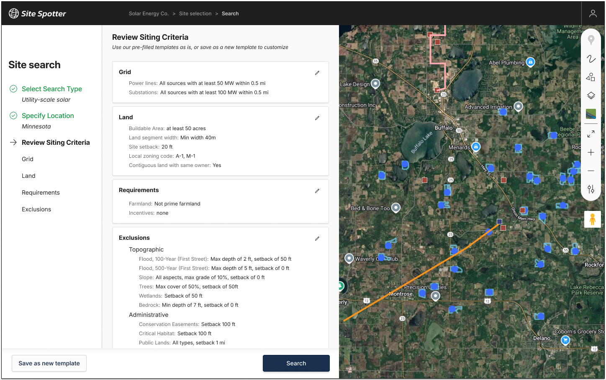606x380 pixels.
Task: Click the Delano town label on map
Action: [542, 338]
